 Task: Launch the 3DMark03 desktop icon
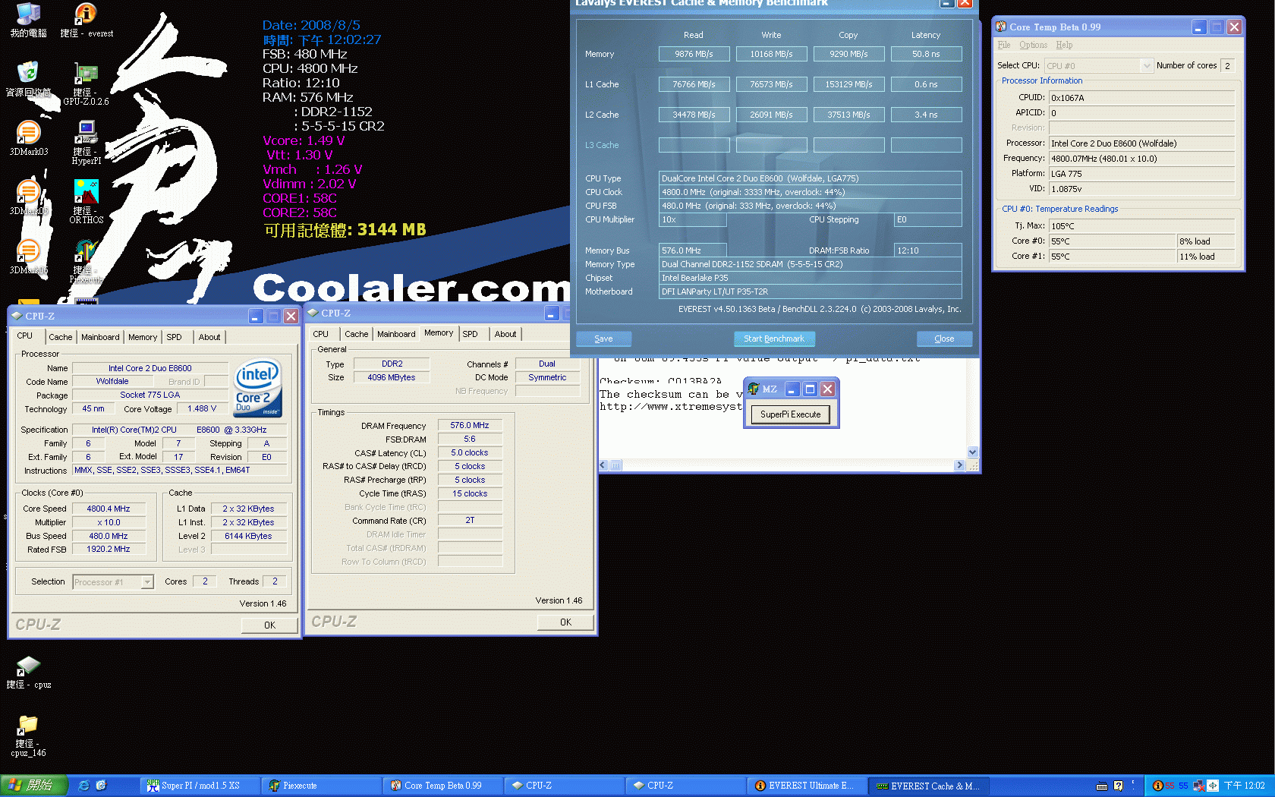coord(28,138)
